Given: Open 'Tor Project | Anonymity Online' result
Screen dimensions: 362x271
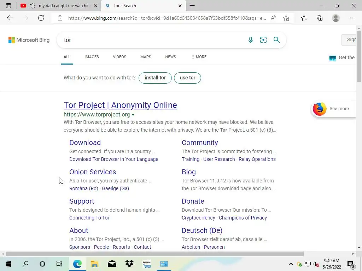Looking at the screenshot, I should click(120, 105).
